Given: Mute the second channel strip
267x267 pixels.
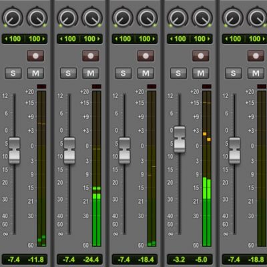Looking at the screenshot, I should click(91, 73).
